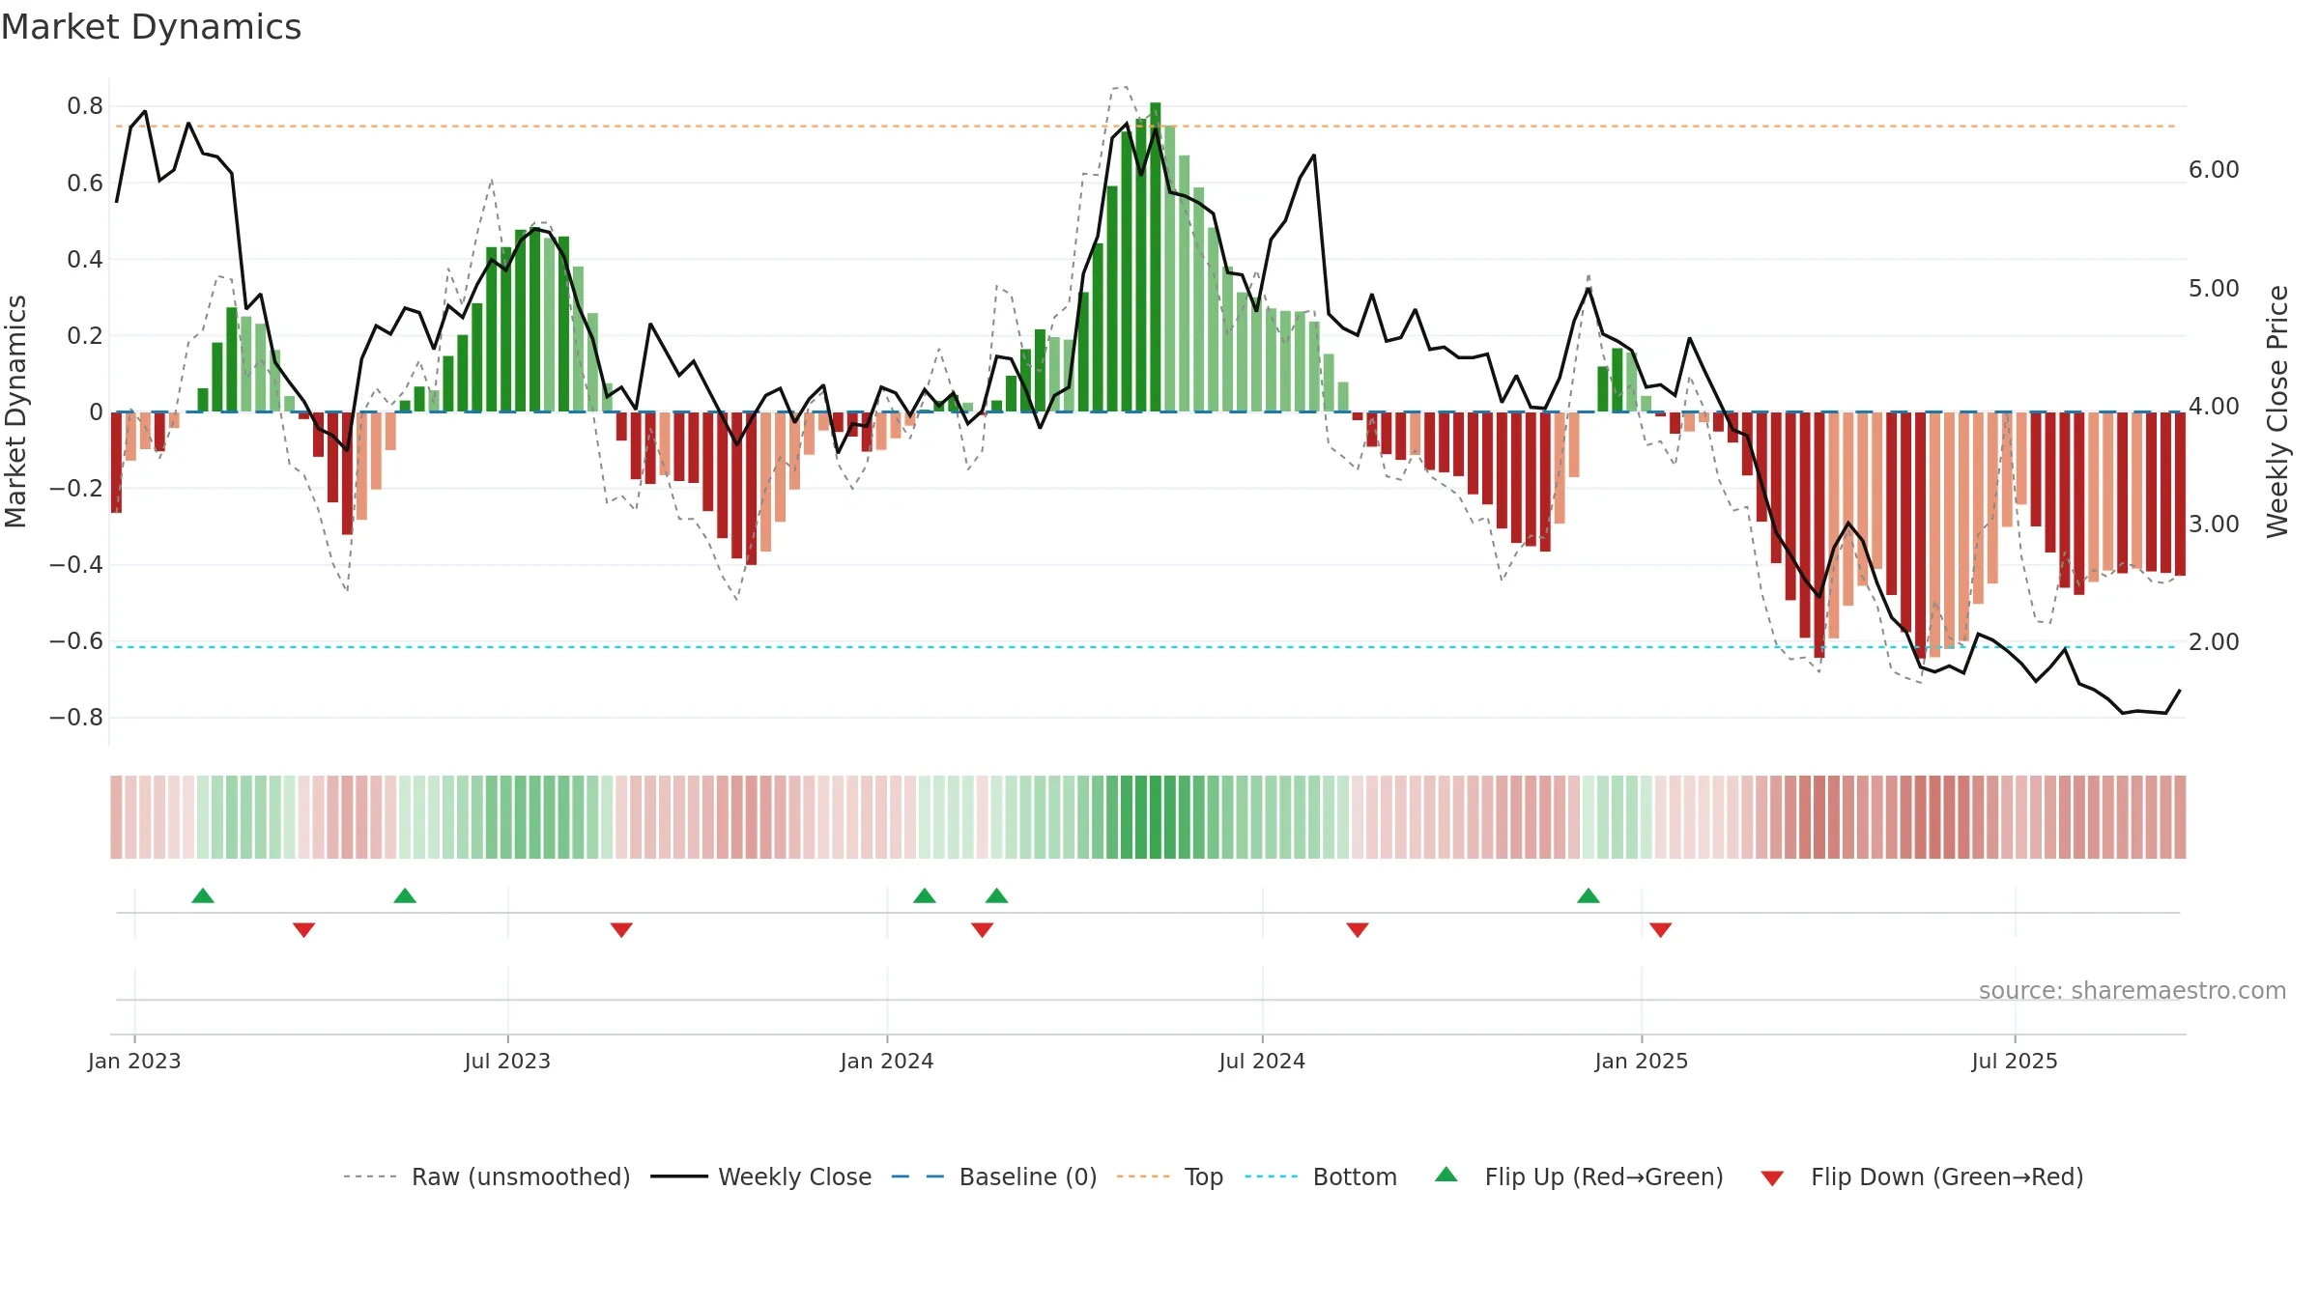
Task: Toggle the Weekly Close legend entry
Action: click(x=761, y=1177)
